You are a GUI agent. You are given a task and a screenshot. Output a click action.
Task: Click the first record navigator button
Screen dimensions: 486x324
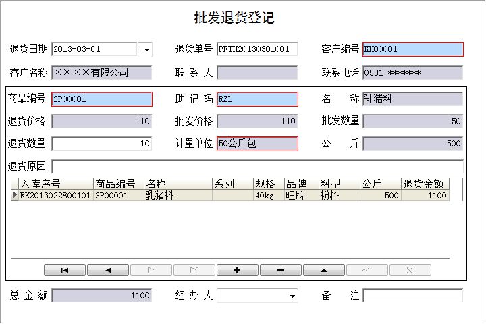65,270
